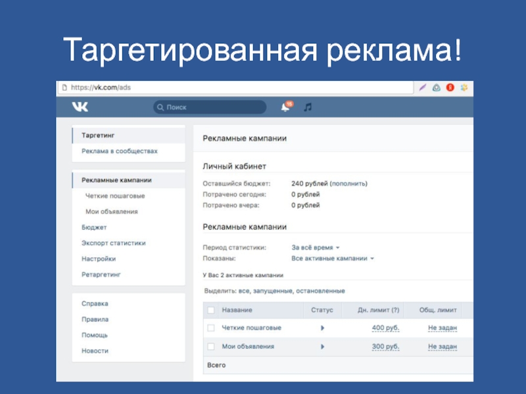Click the Таргетированная реклама! slide title
The image size is (526, 394).
point(262,51)
